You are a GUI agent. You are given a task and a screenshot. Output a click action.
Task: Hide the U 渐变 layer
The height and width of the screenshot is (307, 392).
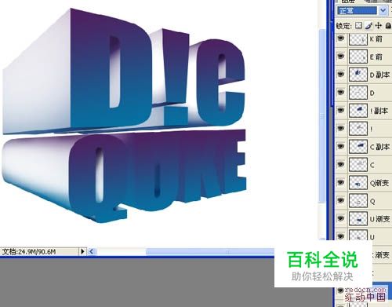[340, 218]
